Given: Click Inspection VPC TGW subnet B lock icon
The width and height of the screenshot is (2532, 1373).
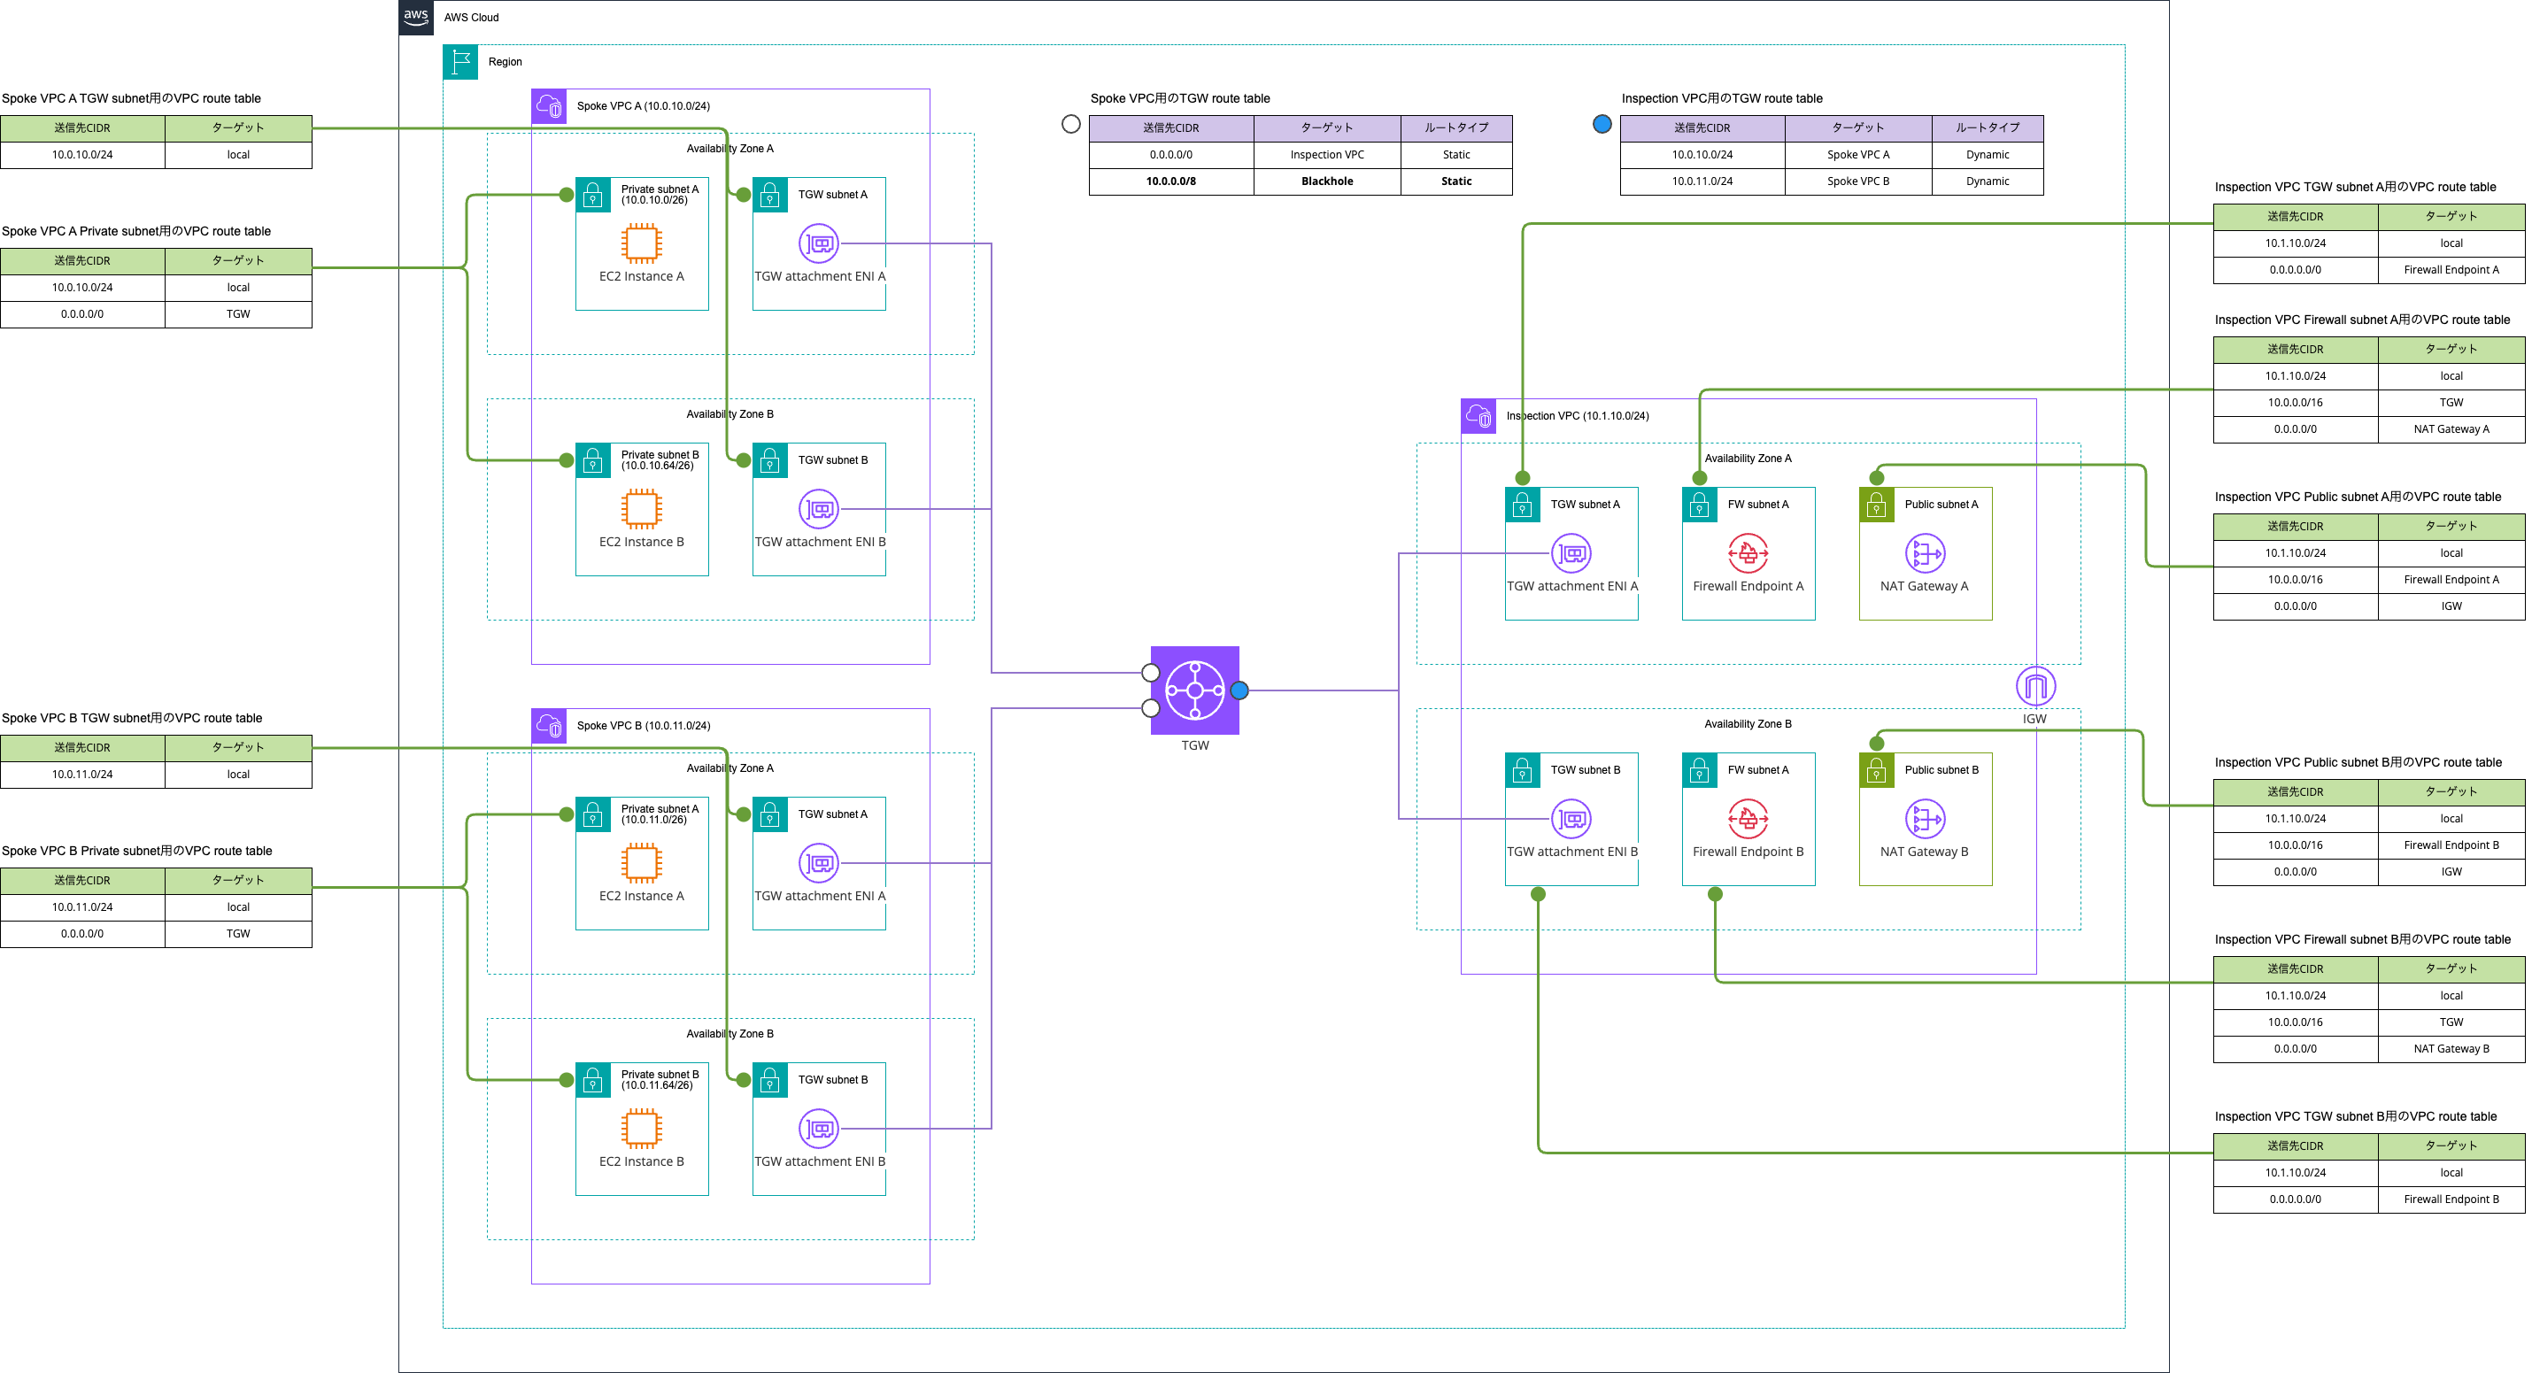Looking at the screenshot, I should (x=1523, y=770).
